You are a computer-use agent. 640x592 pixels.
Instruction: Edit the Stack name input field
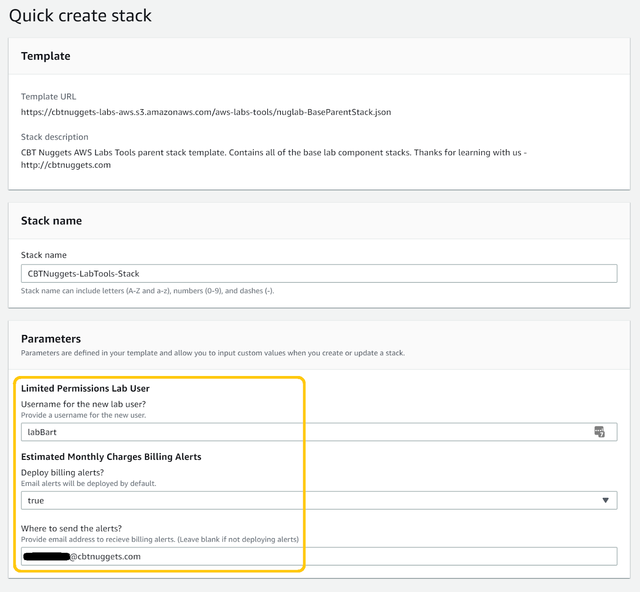[319, 274]
